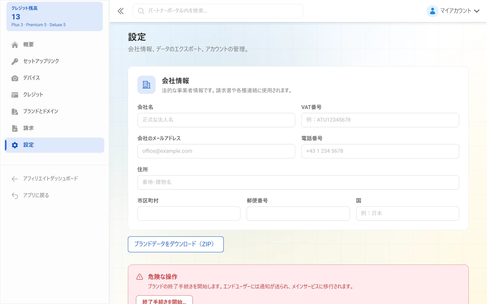Viewport: 487px width, 304px height.
Task: Open 請求 in the sidebar
Action: 54,128
